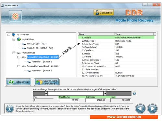Click the blue info icon
The image size is (162, 121).
[10, 109]
